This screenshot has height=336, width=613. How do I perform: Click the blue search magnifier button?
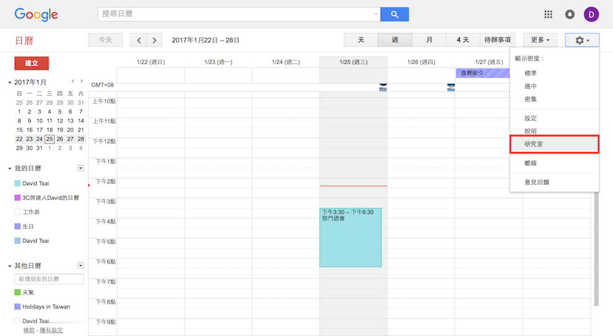[x=394, y=14]
